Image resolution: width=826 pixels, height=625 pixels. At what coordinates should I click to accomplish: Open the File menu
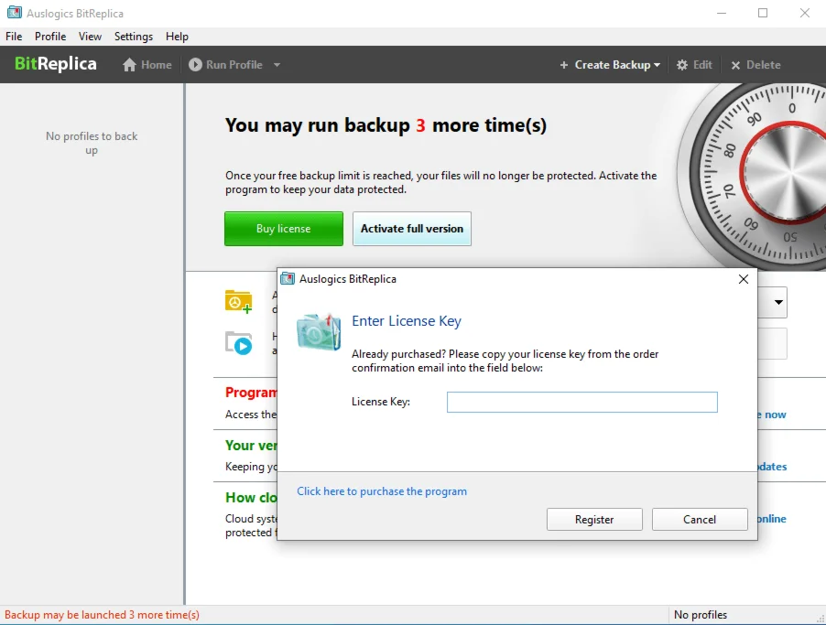[14, 37]
